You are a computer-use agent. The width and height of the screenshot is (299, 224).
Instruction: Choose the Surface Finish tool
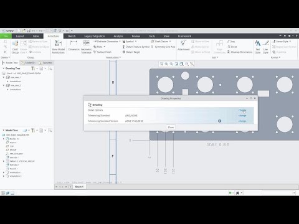[103, 52]
